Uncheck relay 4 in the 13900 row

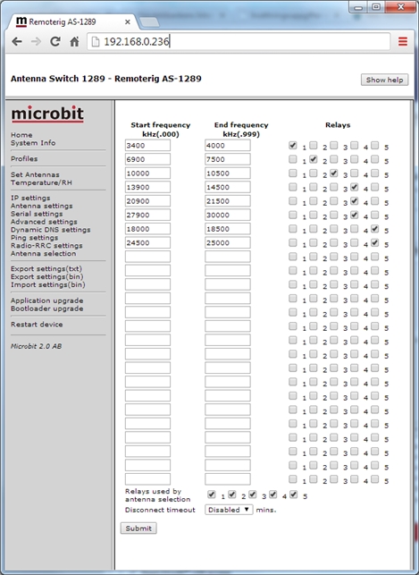coord(354,187)
